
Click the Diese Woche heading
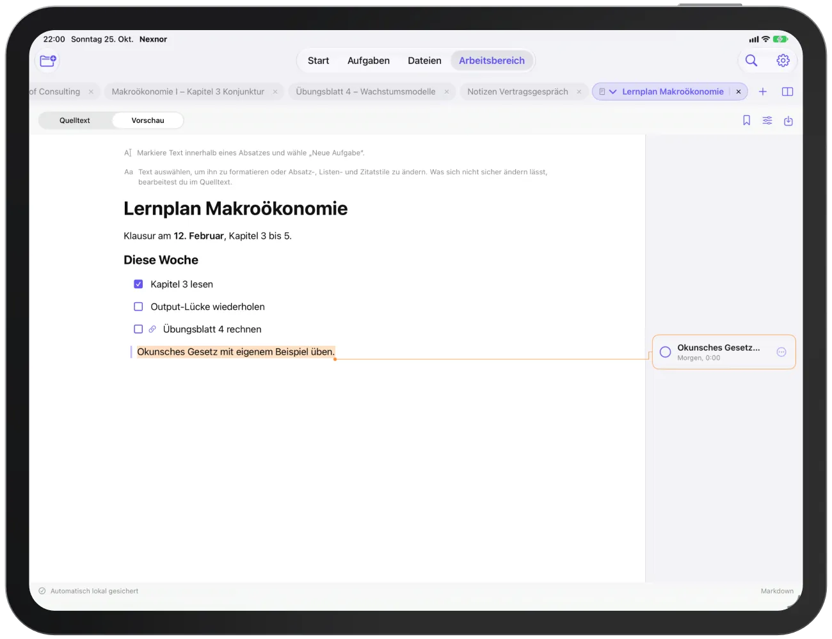[x=161, y=260]
